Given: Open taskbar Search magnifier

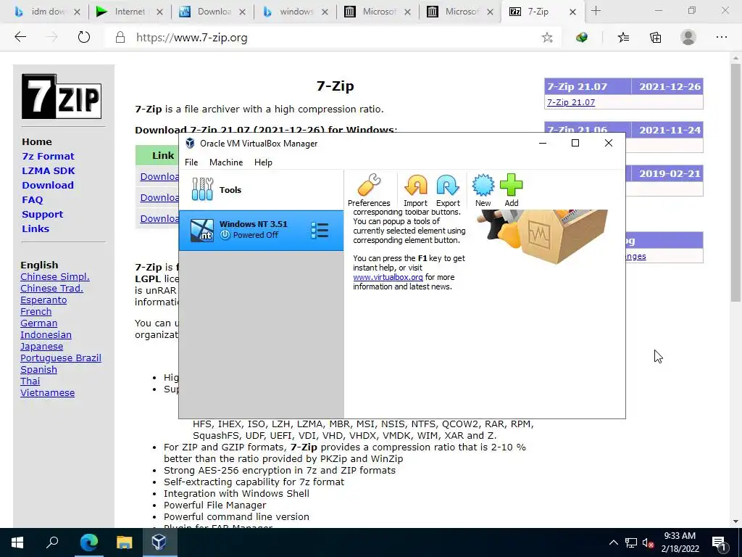Looking at the screenshot, I should 52,542.
